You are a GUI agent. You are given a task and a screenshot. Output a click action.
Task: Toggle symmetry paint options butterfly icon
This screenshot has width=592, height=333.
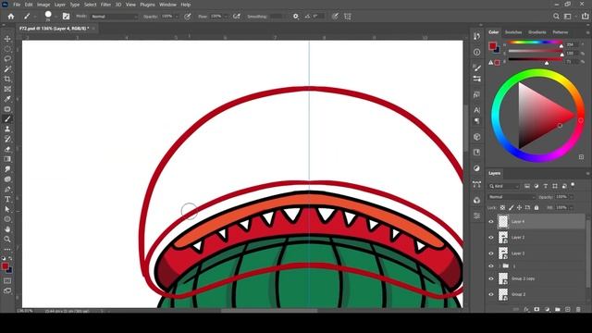click(348, 17)
